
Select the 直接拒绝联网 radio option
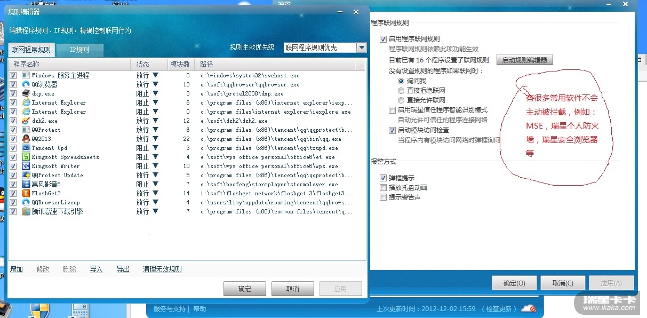[x=401, y=91]
